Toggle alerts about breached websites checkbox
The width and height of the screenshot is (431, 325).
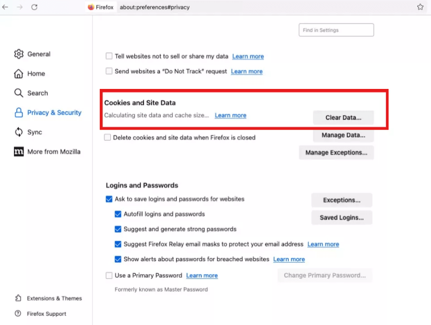[x=118, y=259]
